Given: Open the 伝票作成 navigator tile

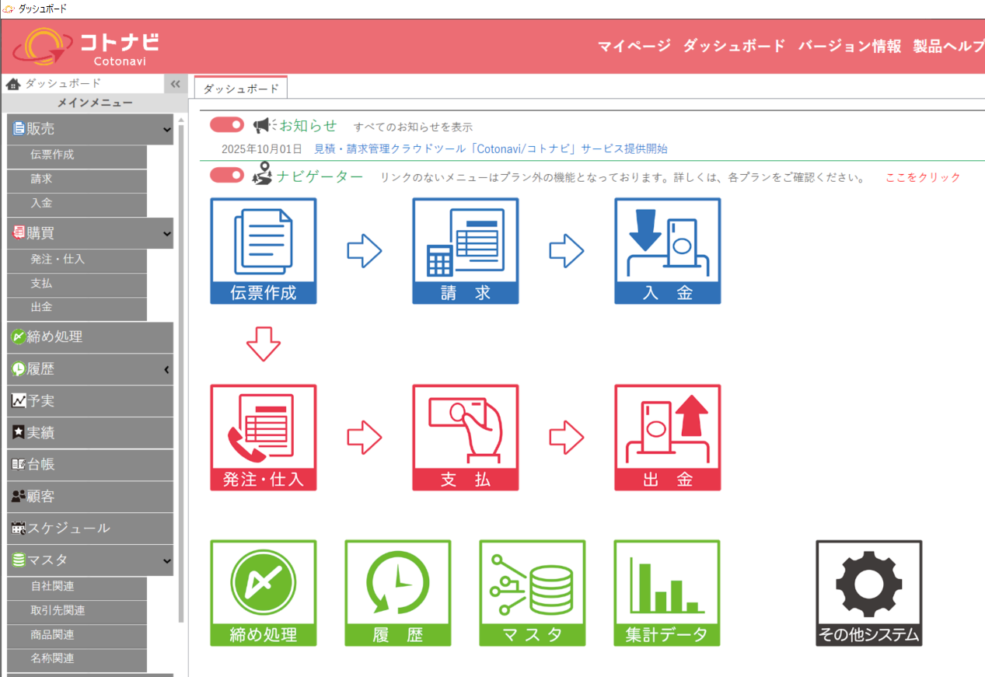Looking at the screenshot, I should [x=263, y=250].
